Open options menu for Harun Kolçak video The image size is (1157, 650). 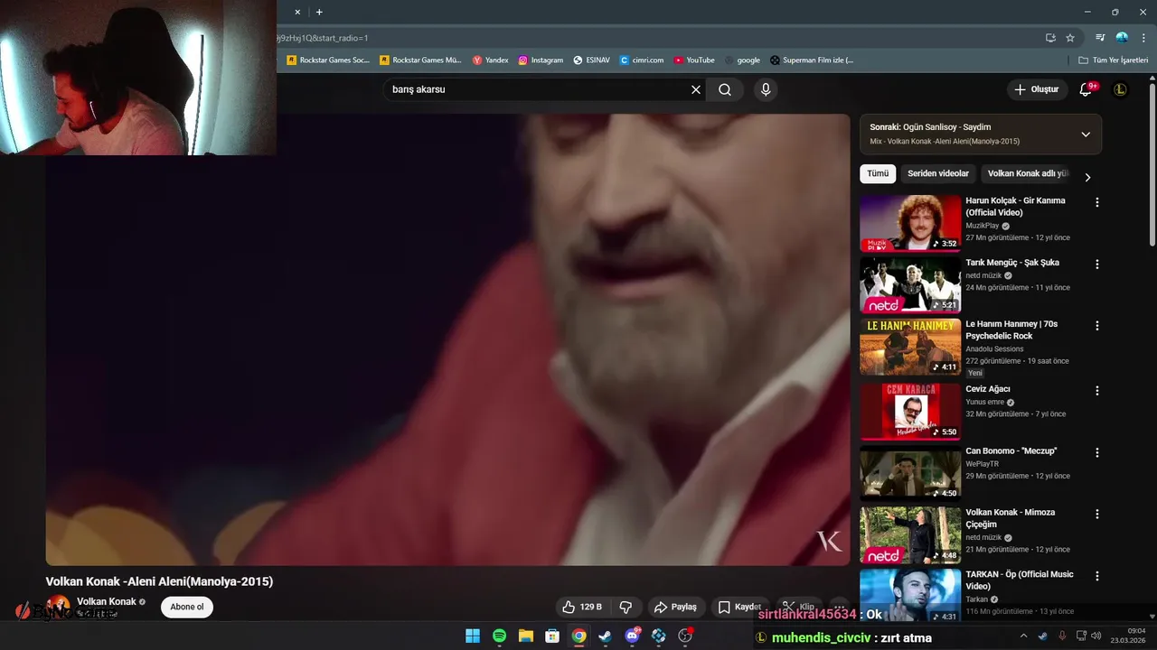pyautogui.click(x=1097, y=202)
